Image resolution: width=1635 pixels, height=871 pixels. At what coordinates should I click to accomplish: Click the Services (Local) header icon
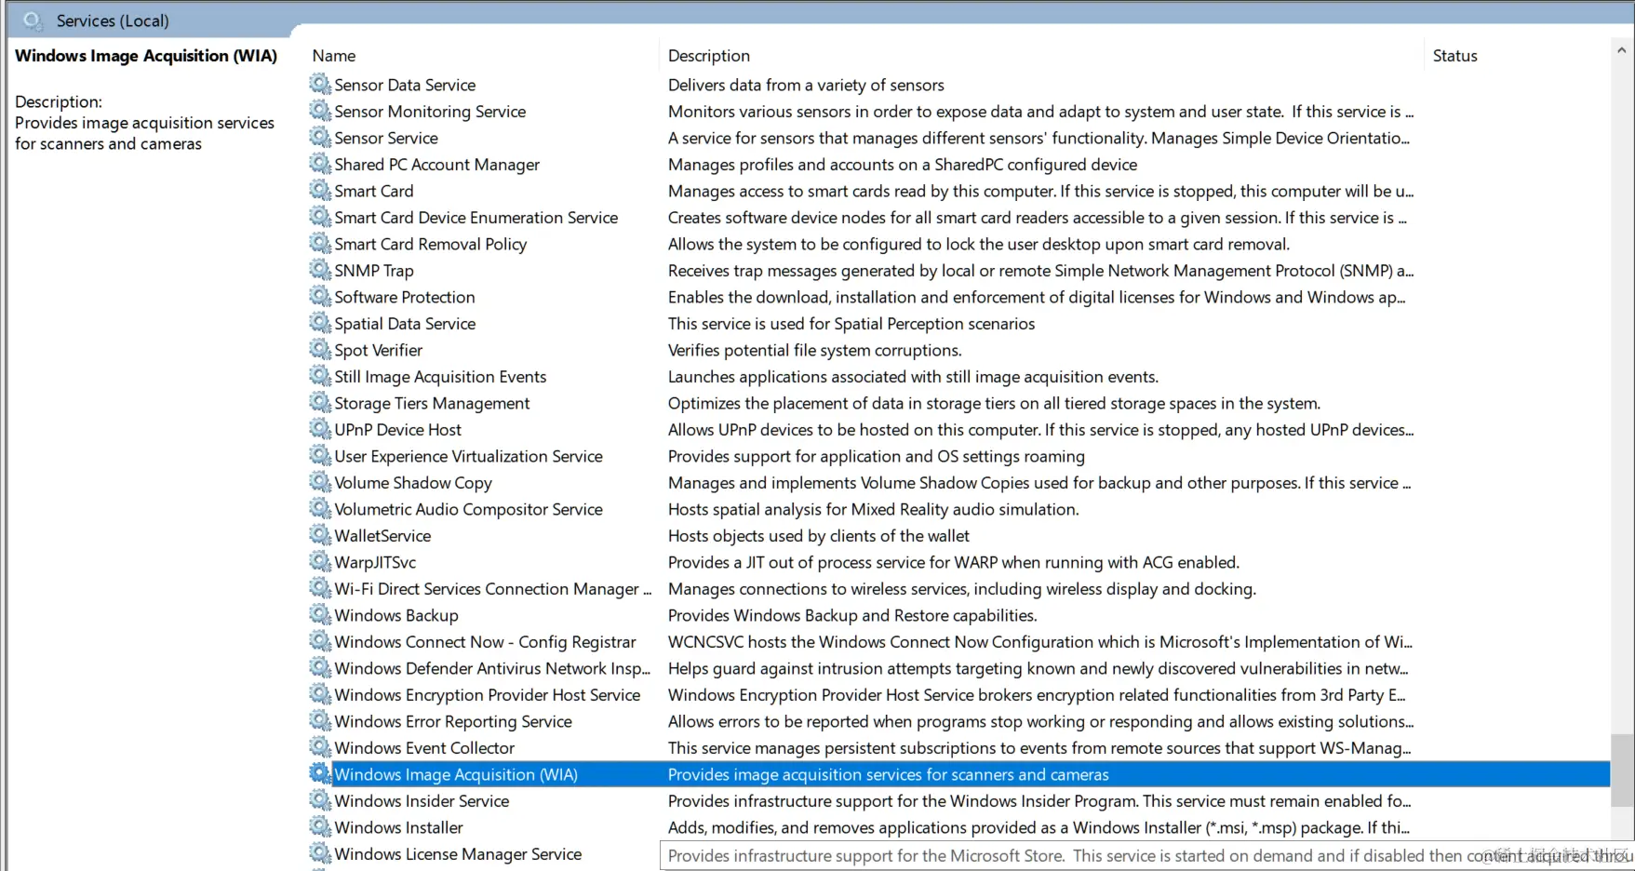tap(34, 20)
